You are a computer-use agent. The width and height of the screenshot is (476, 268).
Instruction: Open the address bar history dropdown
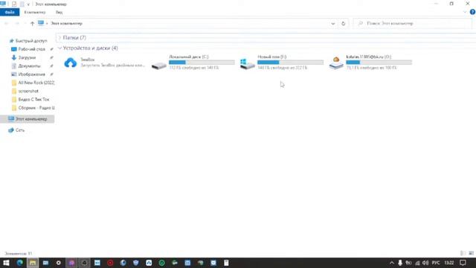pyautogui.click(x=333, y=23)
